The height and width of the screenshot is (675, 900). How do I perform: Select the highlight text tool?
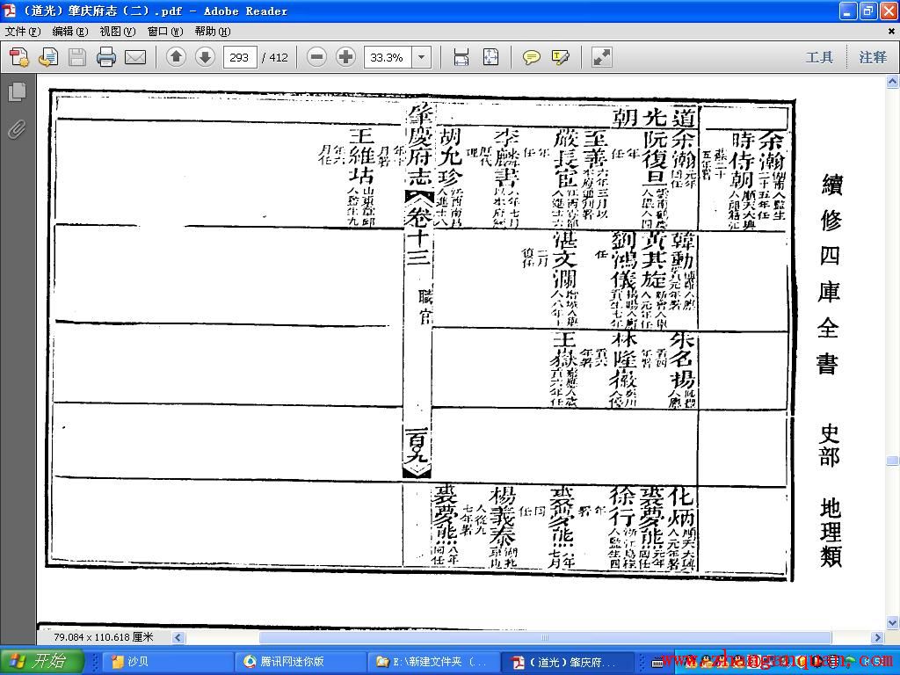[560, 57]
